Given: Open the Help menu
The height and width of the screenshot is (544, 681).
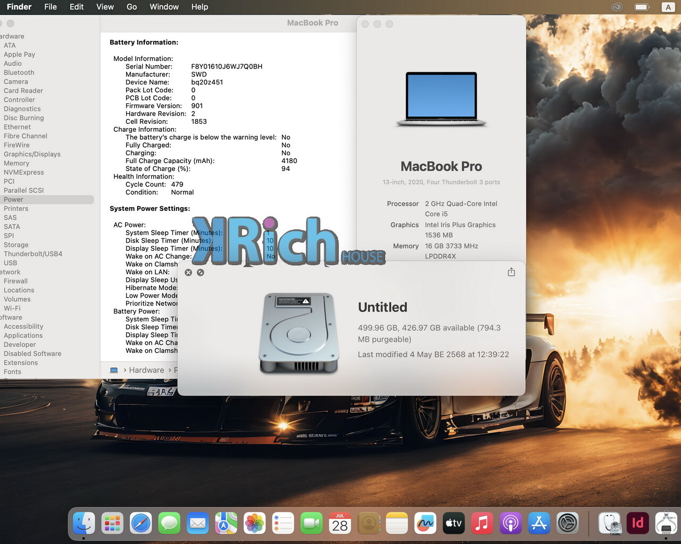Looking at the screenshot, I should pos(200,7).
